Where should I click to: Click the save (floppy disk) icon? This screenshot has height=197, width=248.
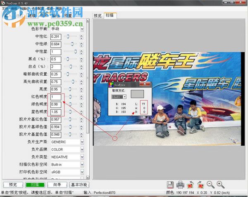[170, 185]
